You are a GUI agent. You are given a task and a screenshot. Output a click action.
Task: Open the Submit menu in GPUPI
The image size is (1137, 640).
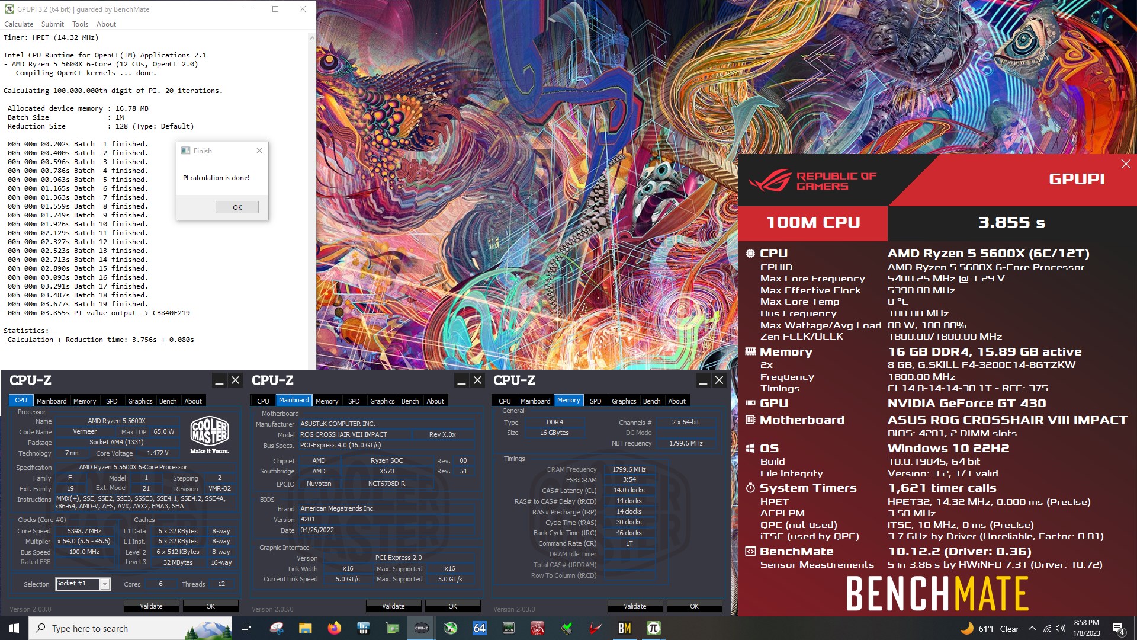53,24
